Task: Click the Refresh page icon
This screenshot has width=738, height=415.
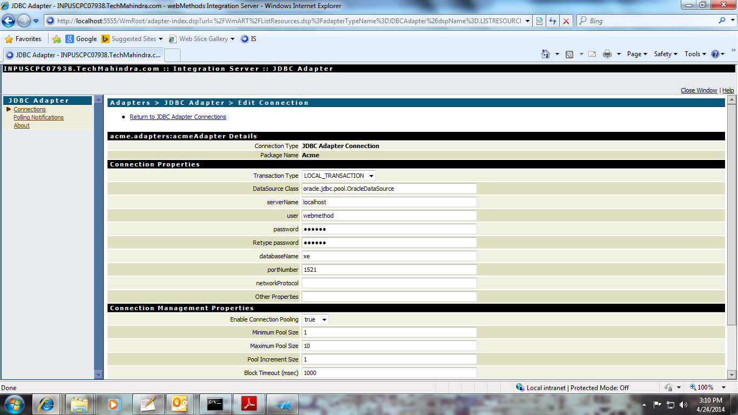Action: (553, 21)
